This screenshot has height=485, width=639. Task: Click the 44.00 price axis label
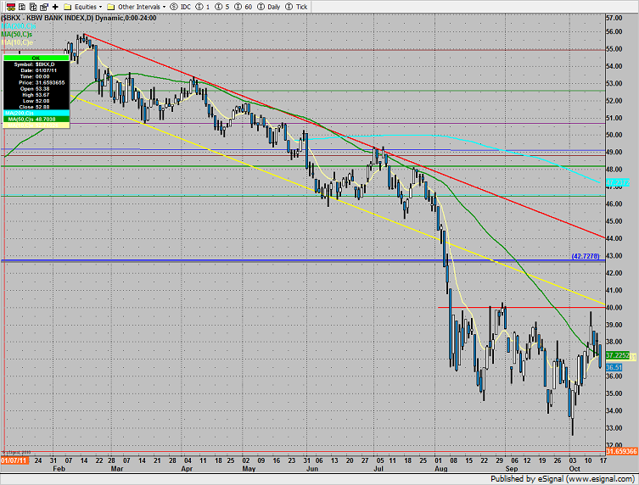(614, 238)
